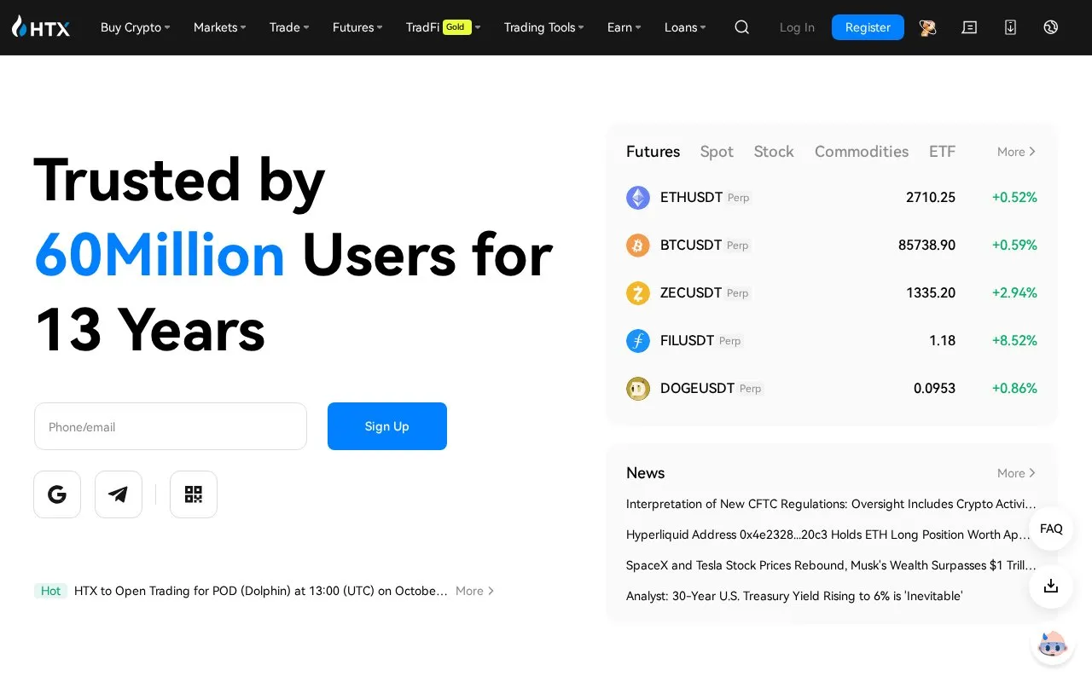Viewport: 1092px width, 682px height.
Task: Switch to the ETF tab
Action: coord(942,152)
